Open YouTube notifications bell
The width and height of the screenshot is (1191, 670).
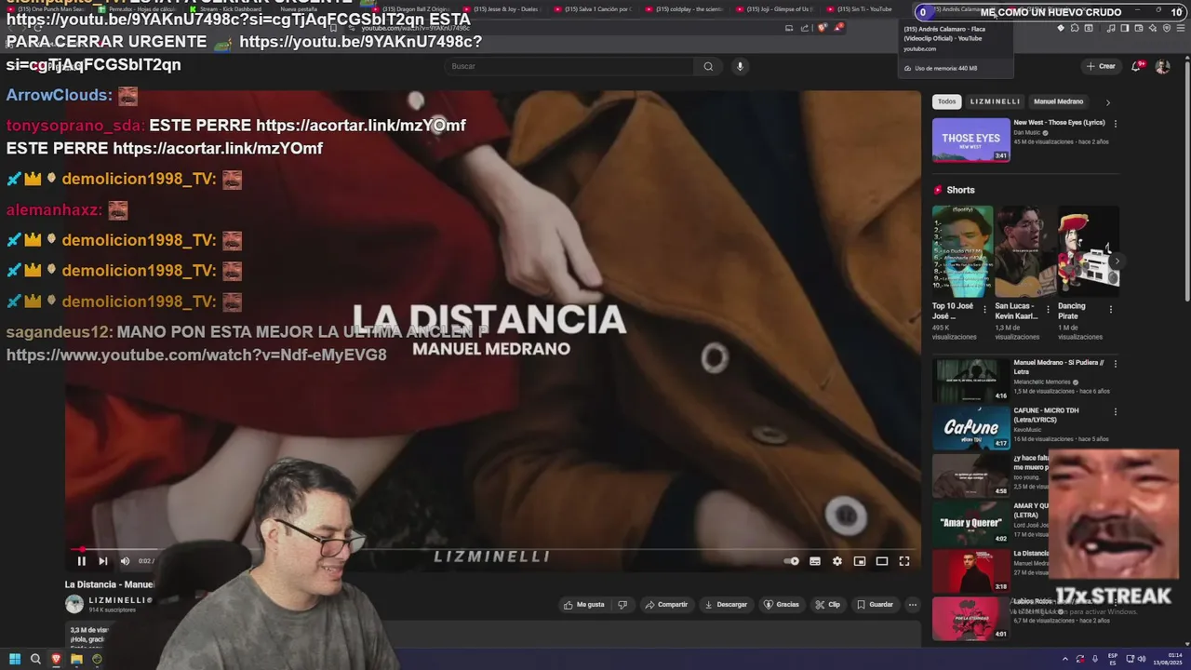1137,66
